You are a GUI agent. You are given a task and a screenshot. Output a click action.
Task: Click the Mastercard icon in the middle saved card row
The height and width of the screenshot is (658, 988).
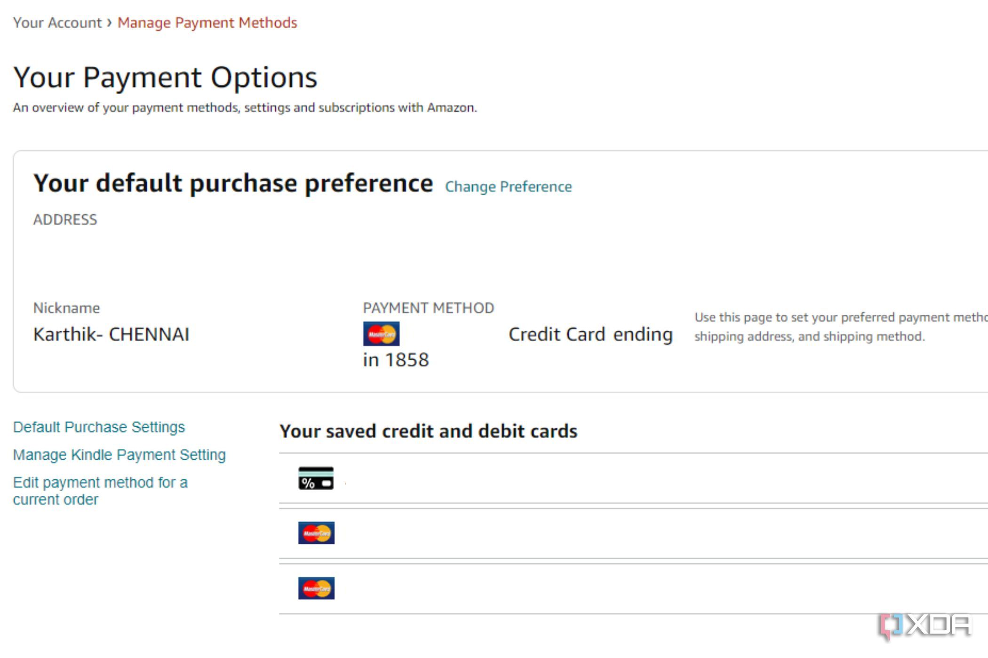pyautogui.click(x=316, y=533)
